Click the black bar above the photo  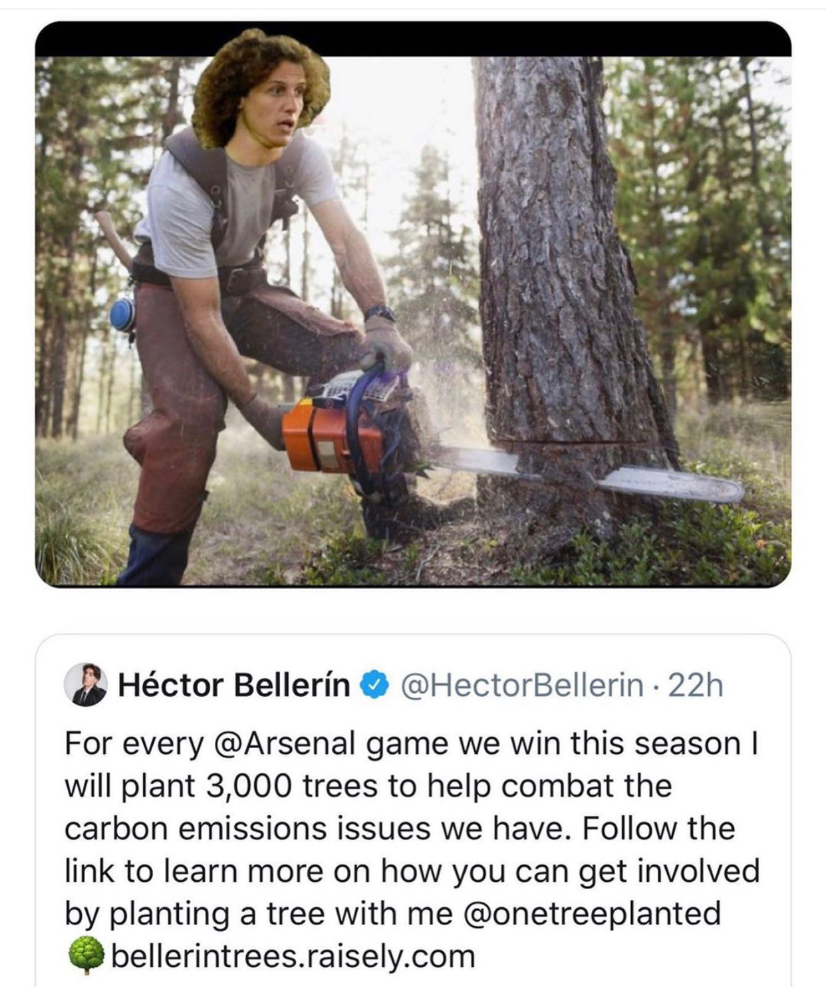[x=412, y=38]
